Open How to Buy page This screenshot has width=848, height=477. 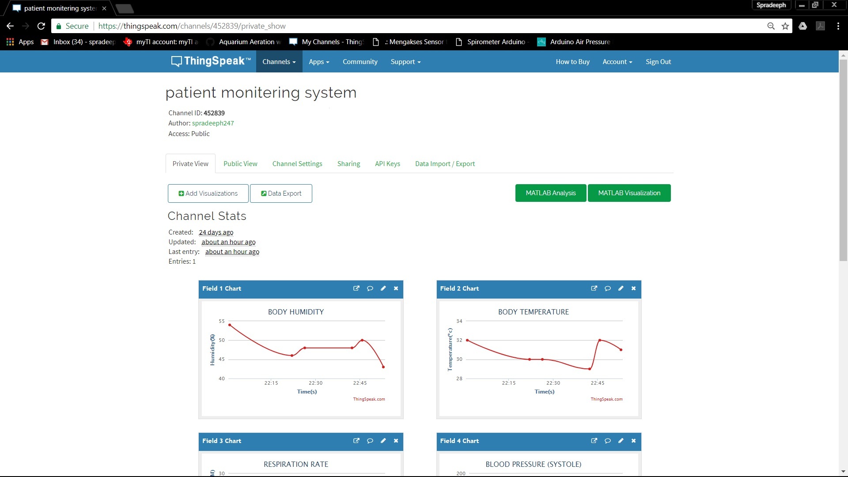pyautogui.click(x=572, y=62)
